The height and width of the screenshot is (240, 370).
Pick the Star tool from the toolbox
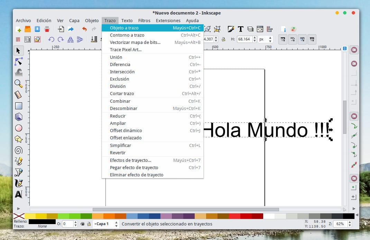pos(18,139)
